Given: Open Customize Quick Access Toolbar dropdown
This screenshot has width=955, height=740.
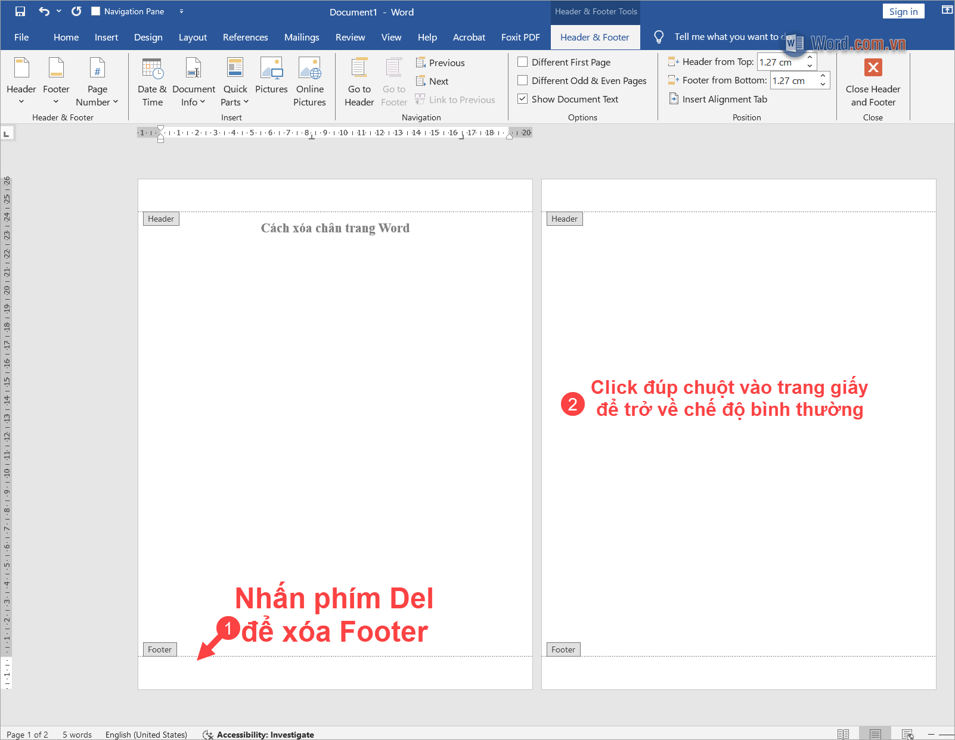Looking at the screenshot, I should coord(181,11).
